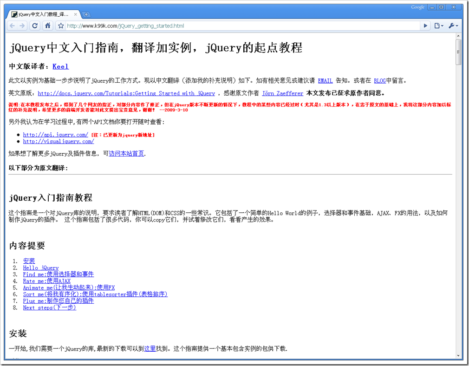Screen dimensions: 469x366
Task: Click the scrollbar up arrow
Action: click(458, 36)
